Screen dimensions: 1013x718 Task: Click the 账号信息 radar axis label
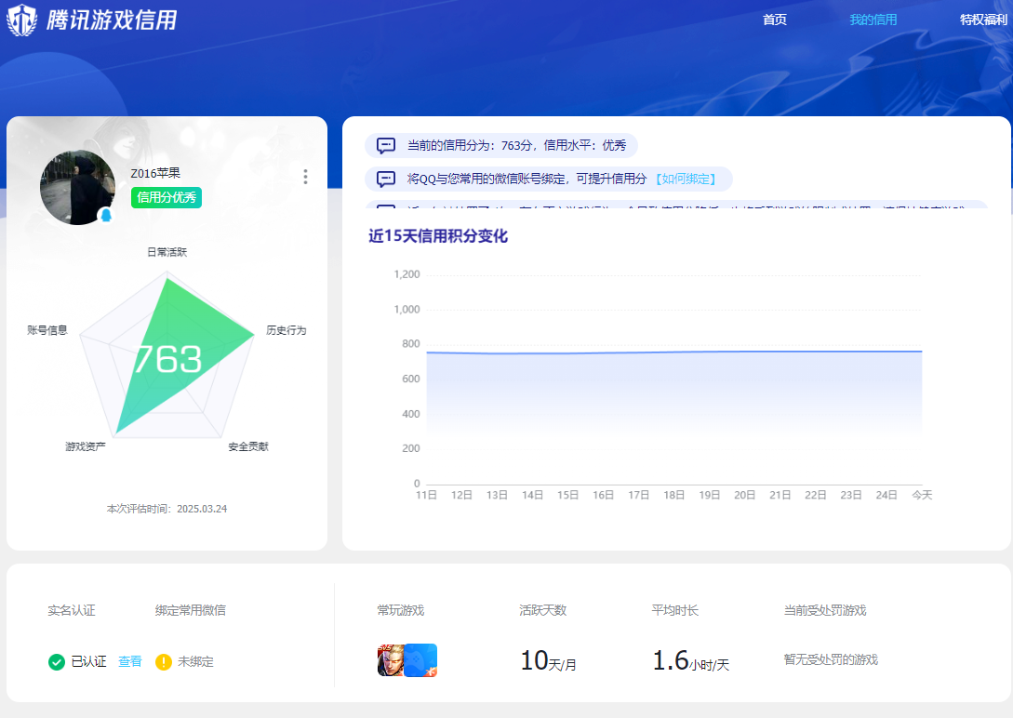47,330
